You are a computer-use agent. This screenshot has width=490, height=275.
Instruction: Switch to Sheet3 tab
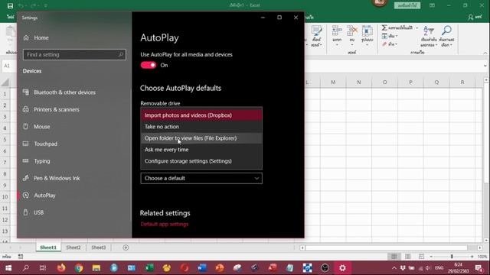[99, 247]
